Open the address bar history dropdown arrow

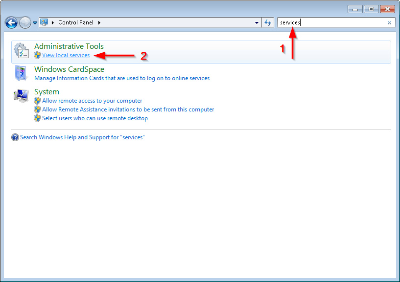point(257,22)
